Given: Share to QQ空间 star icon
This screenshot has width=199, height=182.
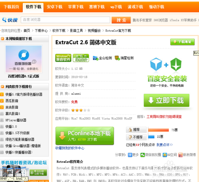Looking at the screenshot, I should click(165, 155).
